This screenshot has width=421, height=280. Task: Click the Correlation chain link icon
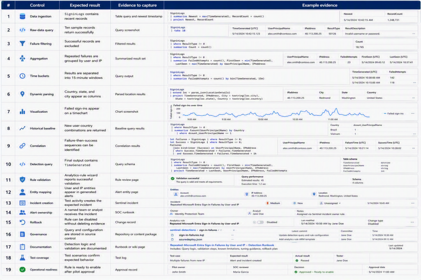[x=23, y=146]
